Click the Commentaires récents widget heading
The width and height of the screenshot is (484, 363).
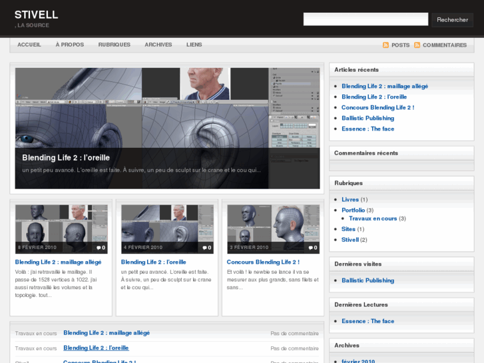(365, 153)
